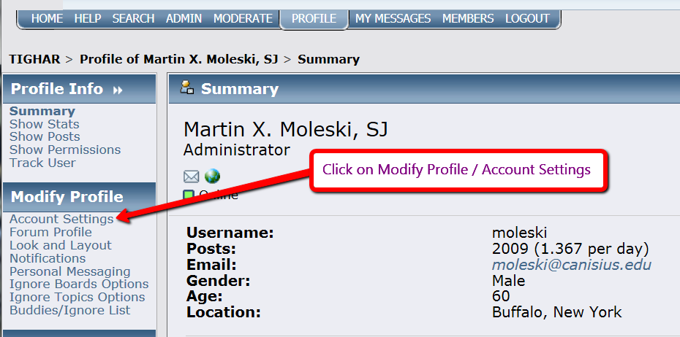Open the HELP menu item

(x=88, y=18)
